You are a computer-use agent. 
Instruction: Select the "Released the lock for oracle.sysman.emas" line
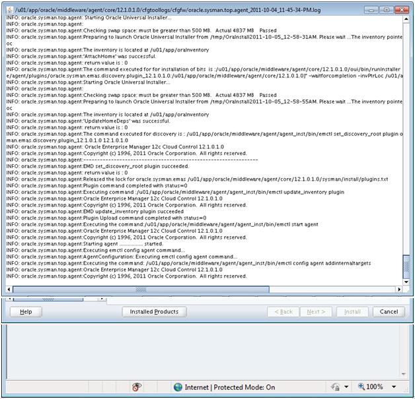[x=197, y=179]
